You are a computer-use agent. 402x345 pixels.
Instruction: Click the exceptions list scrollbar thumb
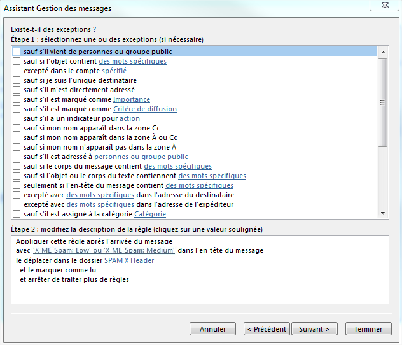(383, 102)
